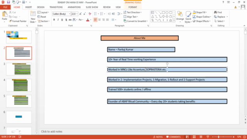Switch to DESIGN tab
Image resolution: width=247 pixels, height=139 pixels.
pyautogui.click(x=41, y=7)
